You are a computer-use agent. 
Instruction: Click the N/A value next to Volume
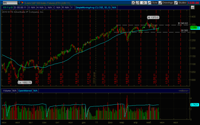coord(14,91)
